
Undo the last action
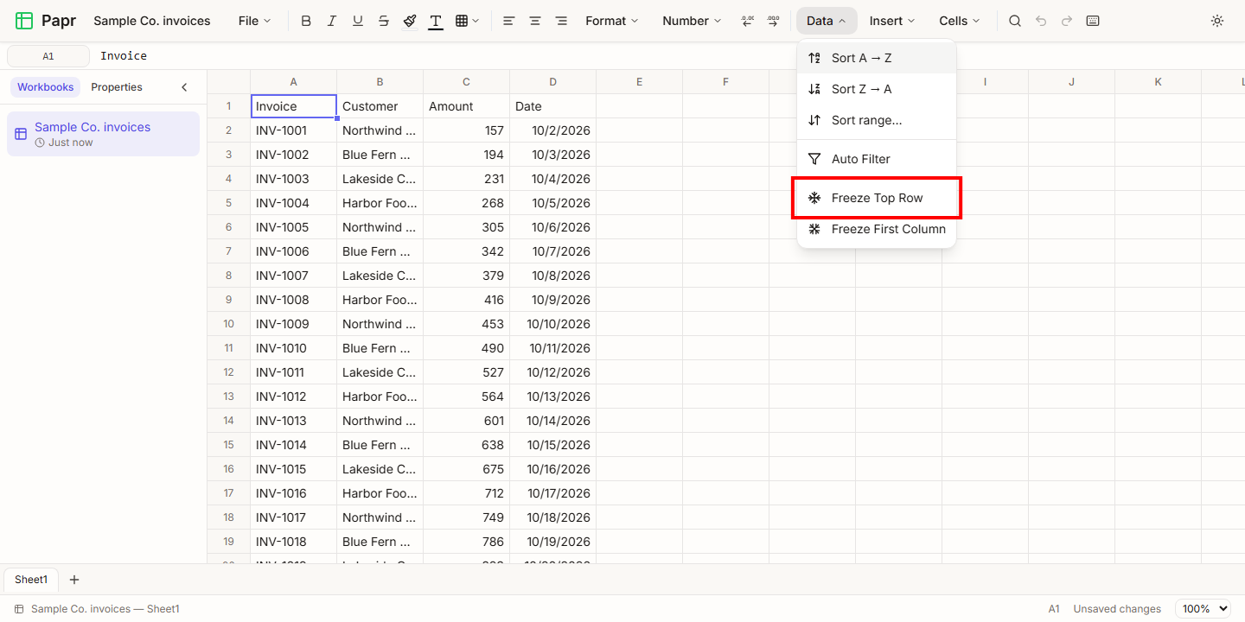1041,21
